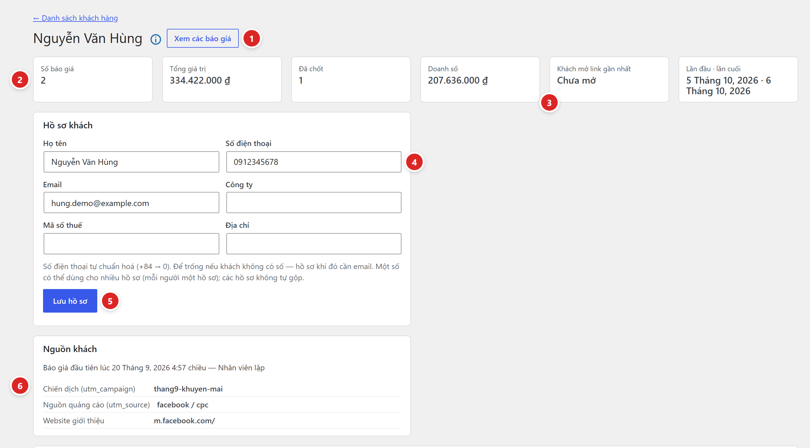
Task: Click the info icon beside Nguyễn Văn Hùng
Action: point(156,39)
